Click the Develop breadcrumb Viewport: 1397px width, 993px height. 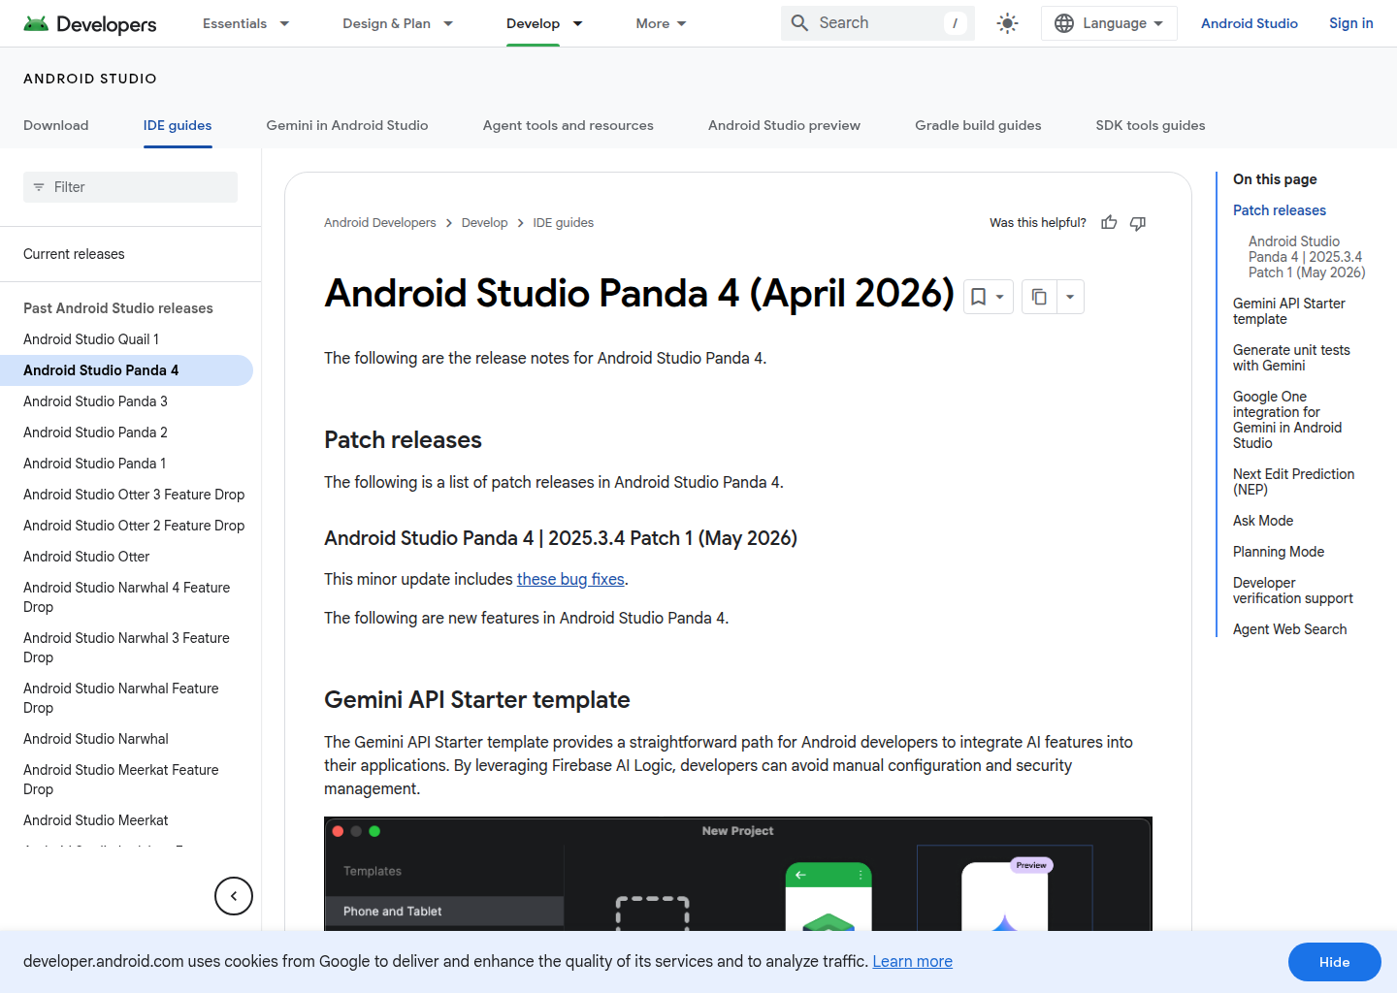484,223
